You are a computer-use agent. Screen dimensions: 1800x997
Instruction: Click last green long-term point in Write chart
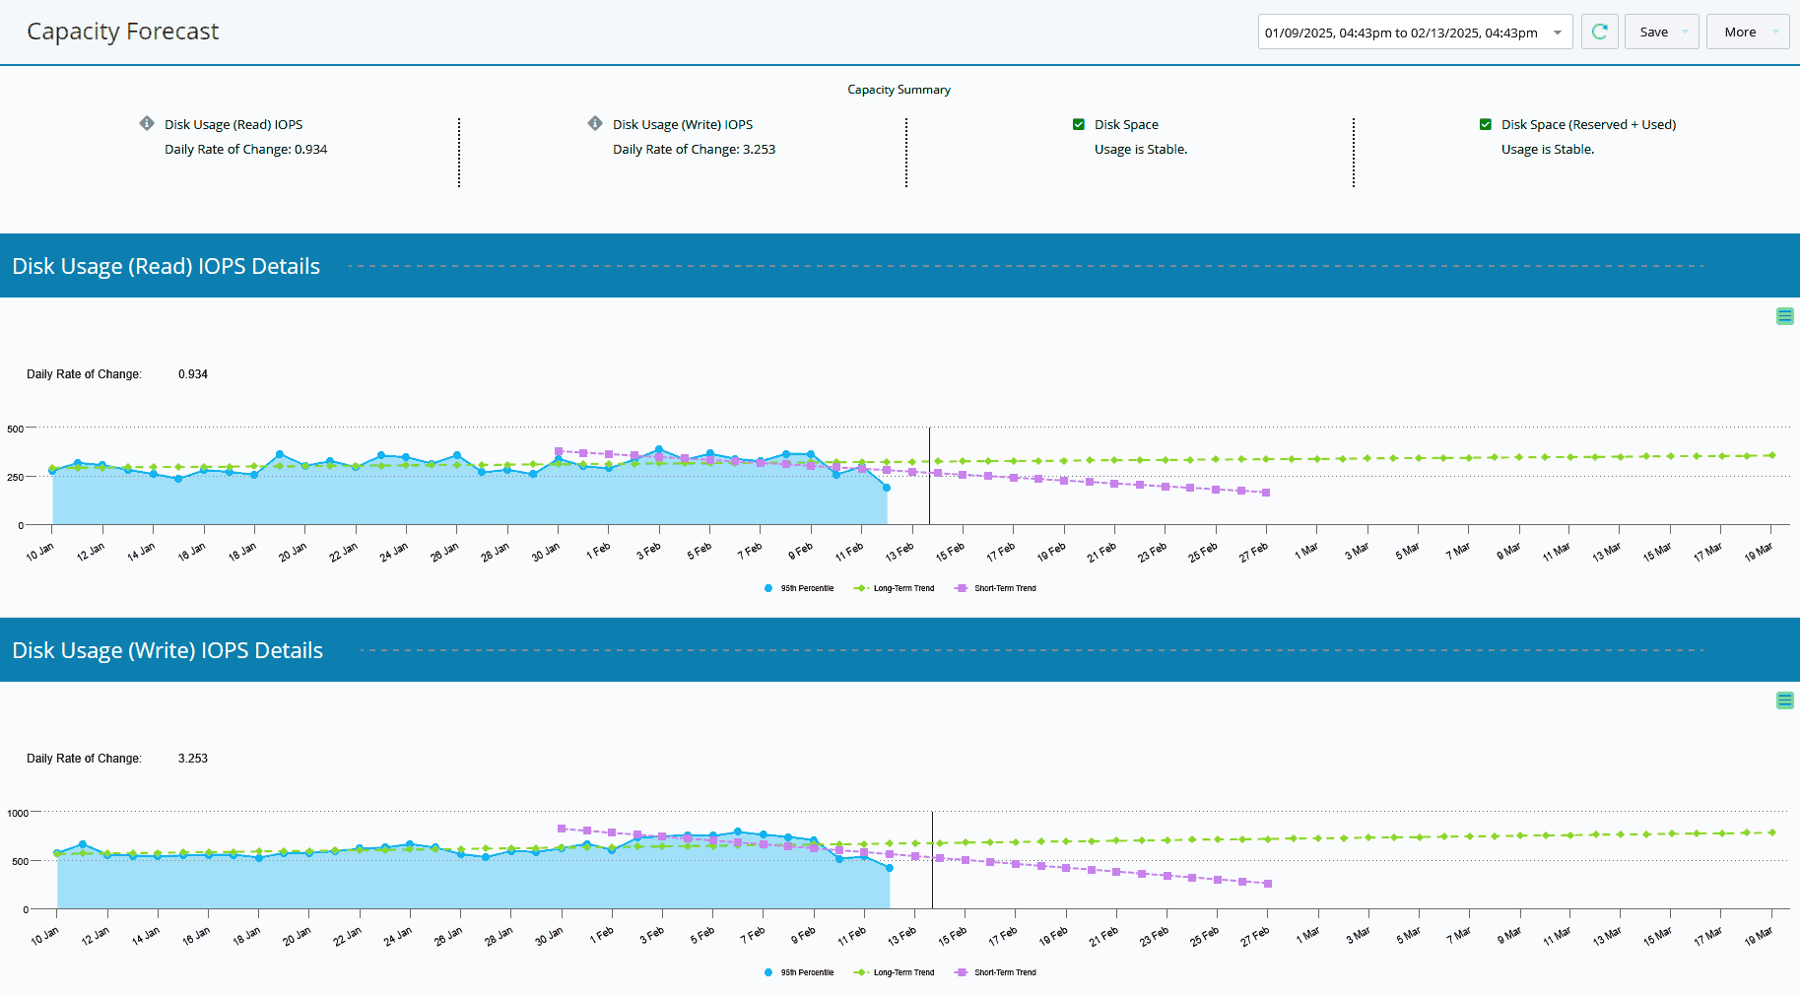coord(1772,832)
